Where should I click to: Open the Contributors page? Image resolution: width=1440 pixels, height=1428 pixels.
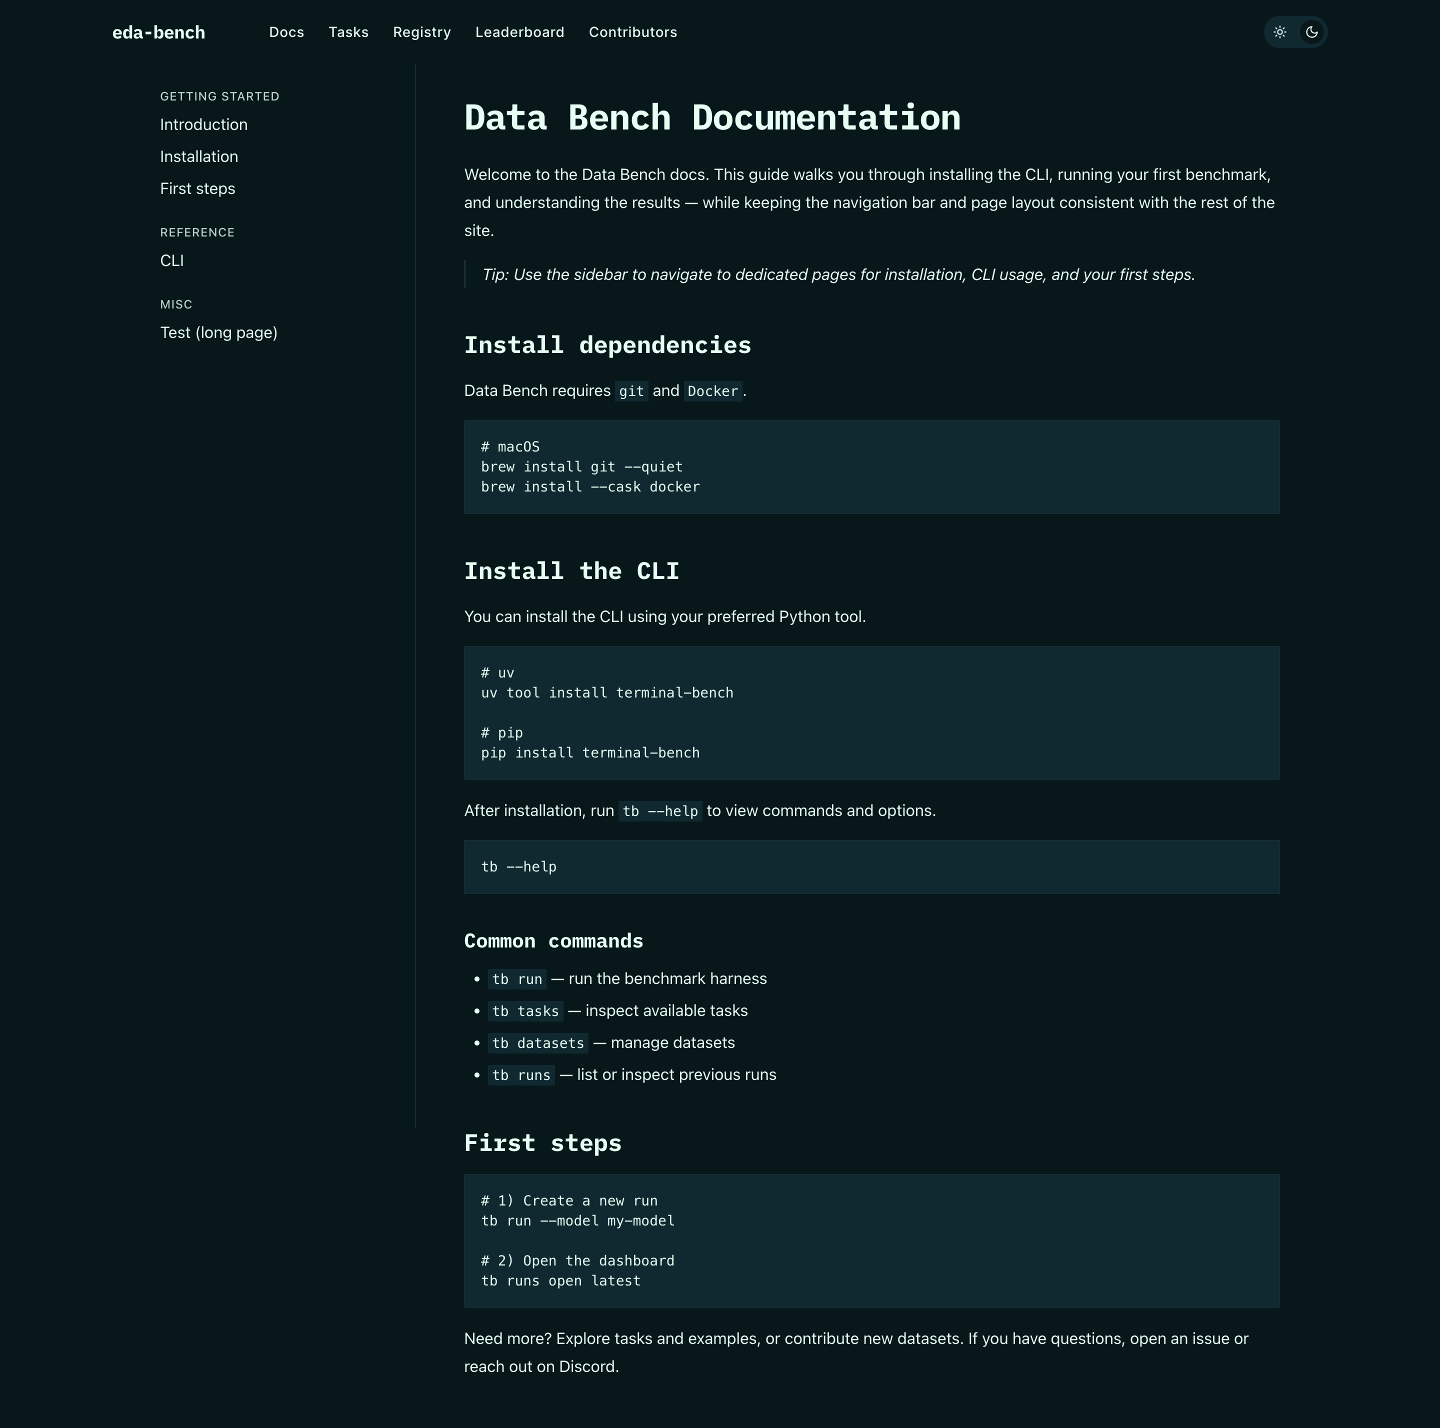coord(633,32)
